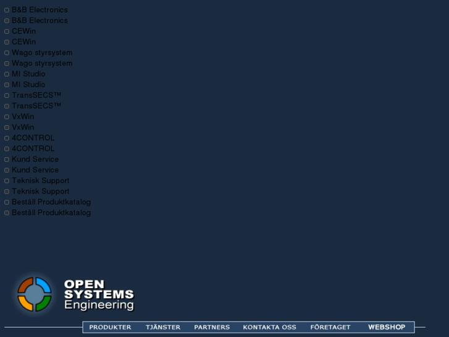This screenshot has height=337, width=449.
Task: Select Kund Service text beside filled bullet
Action: (35, 170)
